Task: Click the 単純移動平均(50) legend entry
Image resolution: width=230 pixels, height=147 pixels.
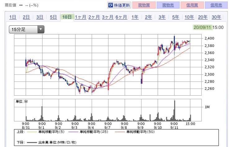Action: [141, 132]
